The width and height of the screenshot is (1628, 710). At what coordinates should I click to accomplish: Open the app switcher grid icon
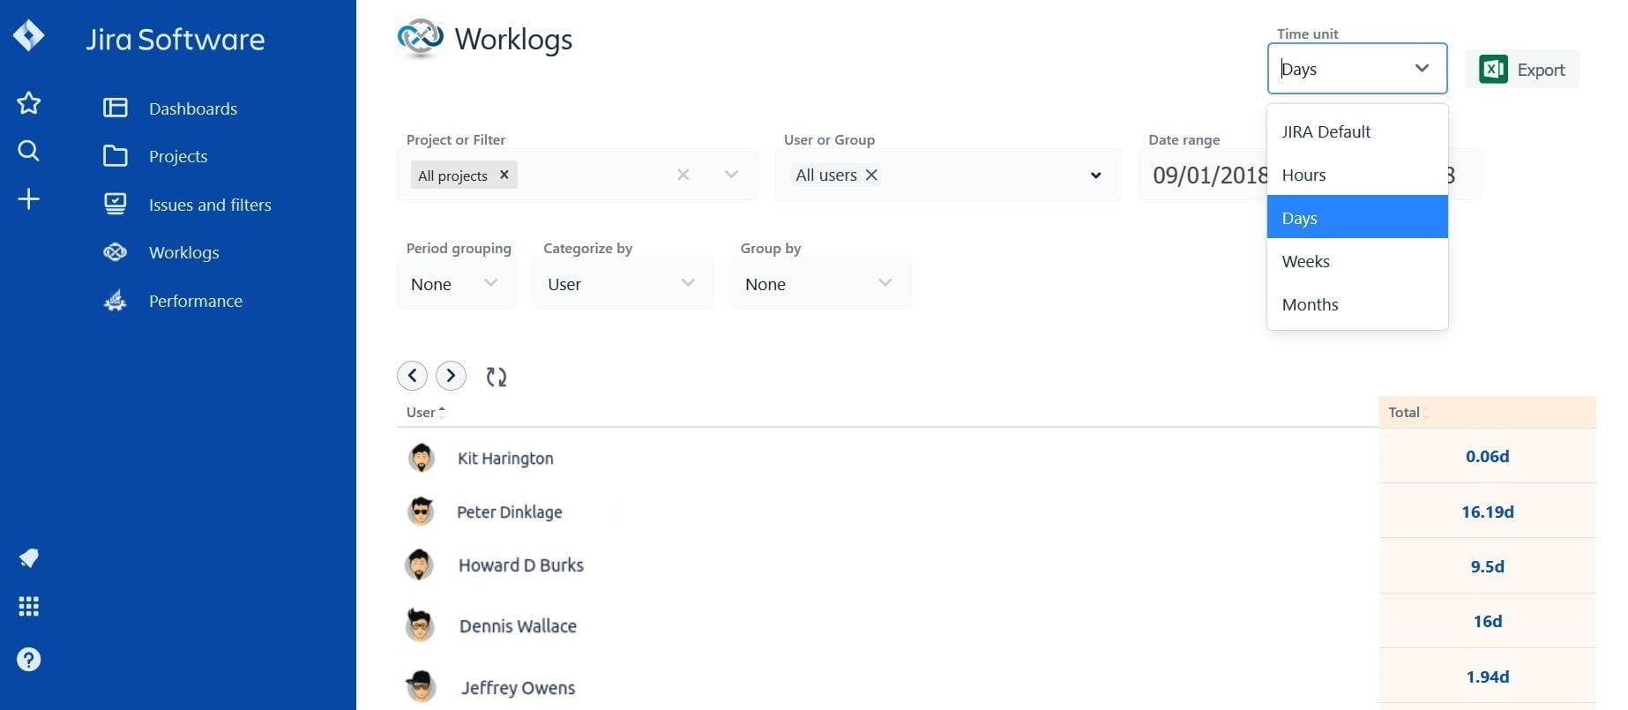[29, 607]
